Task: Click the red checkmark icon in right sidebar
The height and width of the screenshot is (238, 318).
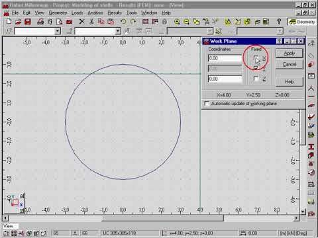Action: click(311, 116)
